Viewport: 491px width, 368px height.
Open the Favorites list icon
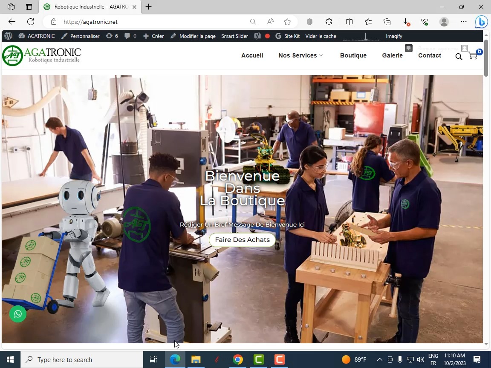pyautogui.click(x=368, y=22)
